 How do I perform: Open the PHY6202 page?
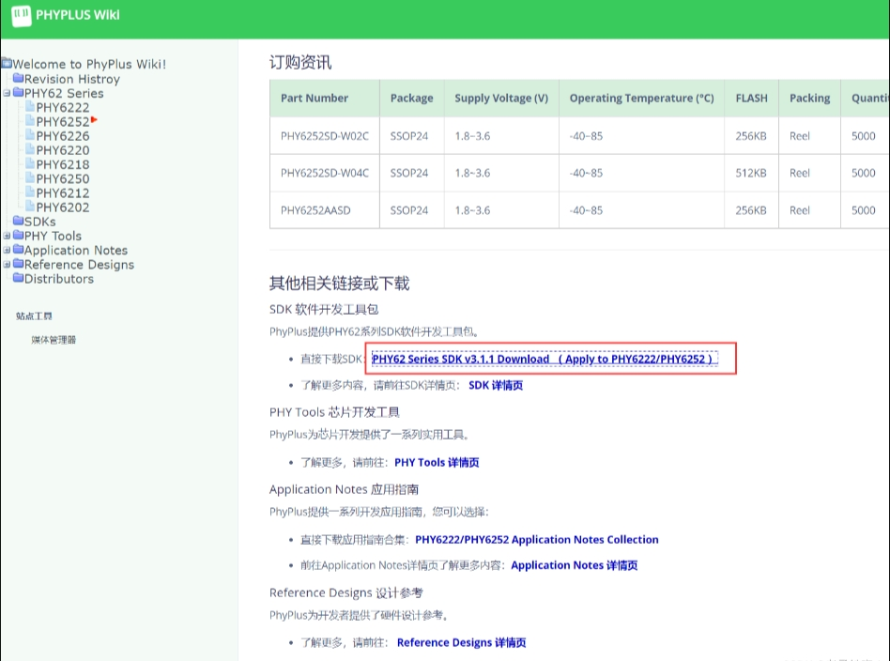coord(63,208)
